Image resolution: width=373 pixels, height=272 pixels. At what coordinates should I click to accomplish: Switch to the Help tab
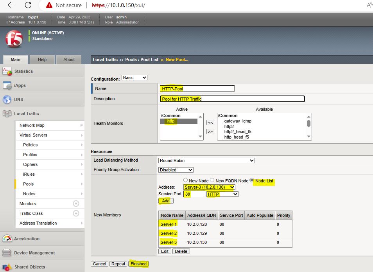42,59
